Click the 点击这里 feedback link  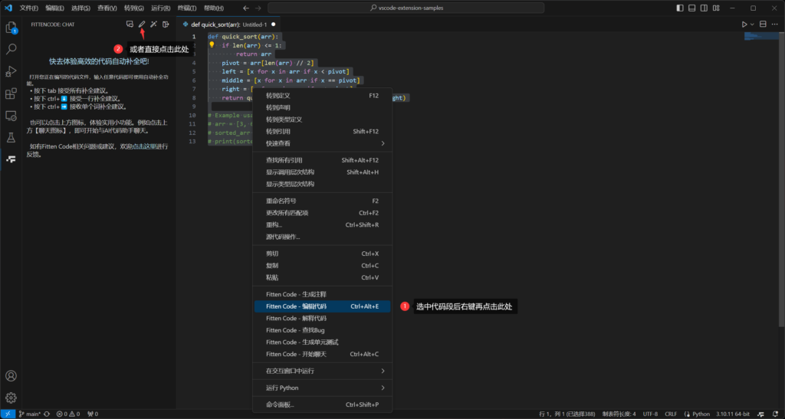pyautogui.click(x=144, y=146)
